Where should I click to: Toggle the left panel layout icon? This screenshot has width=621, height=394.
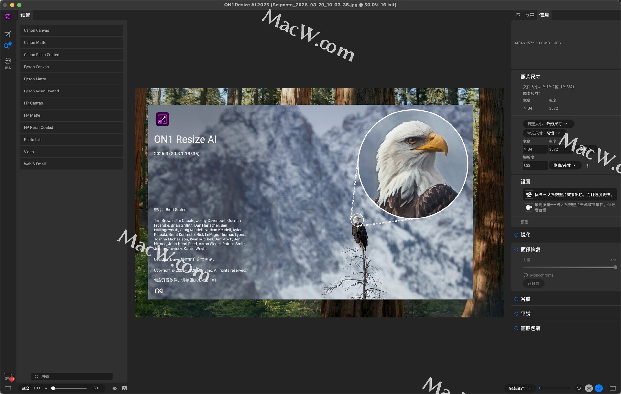[x=8, y=388]
